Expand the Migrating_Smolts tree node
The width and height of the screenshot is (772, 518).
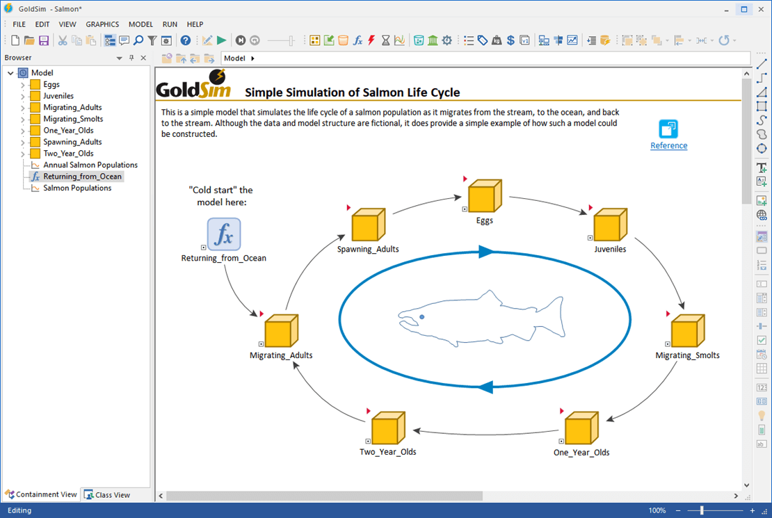pos(23,119)
